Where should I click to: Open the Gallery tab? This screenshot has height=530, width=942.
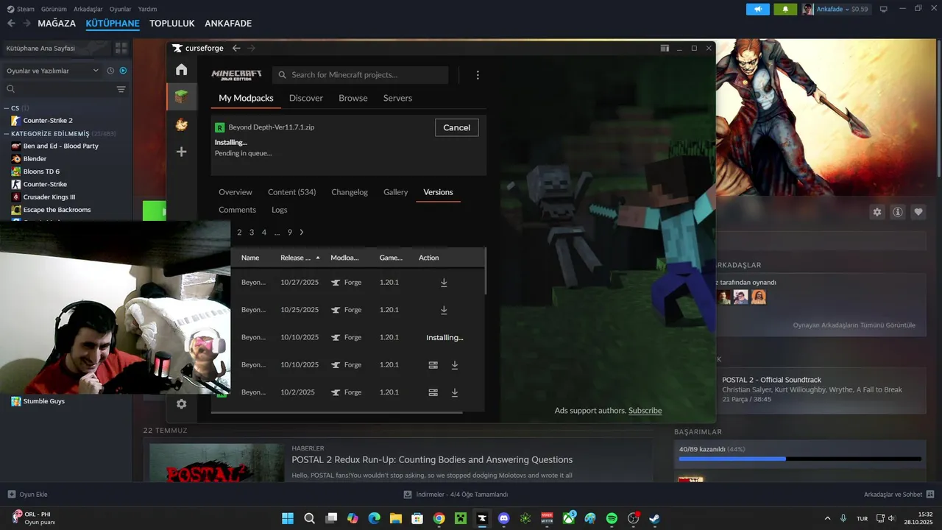396,192
